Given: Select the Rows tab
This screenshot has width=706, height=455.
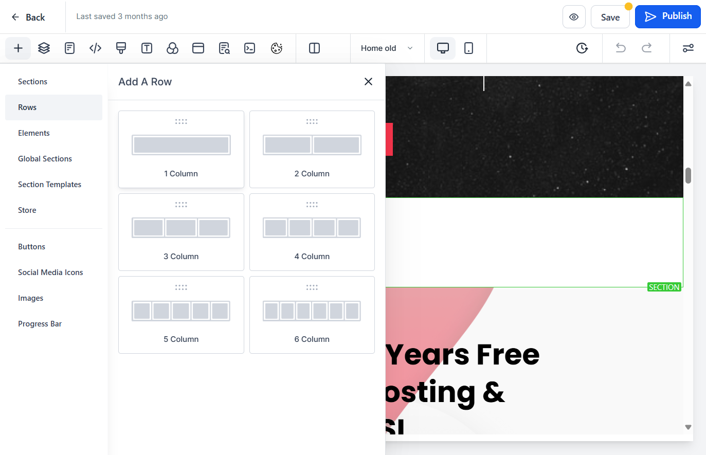Looking at the screenshot, I should point(53,107).
